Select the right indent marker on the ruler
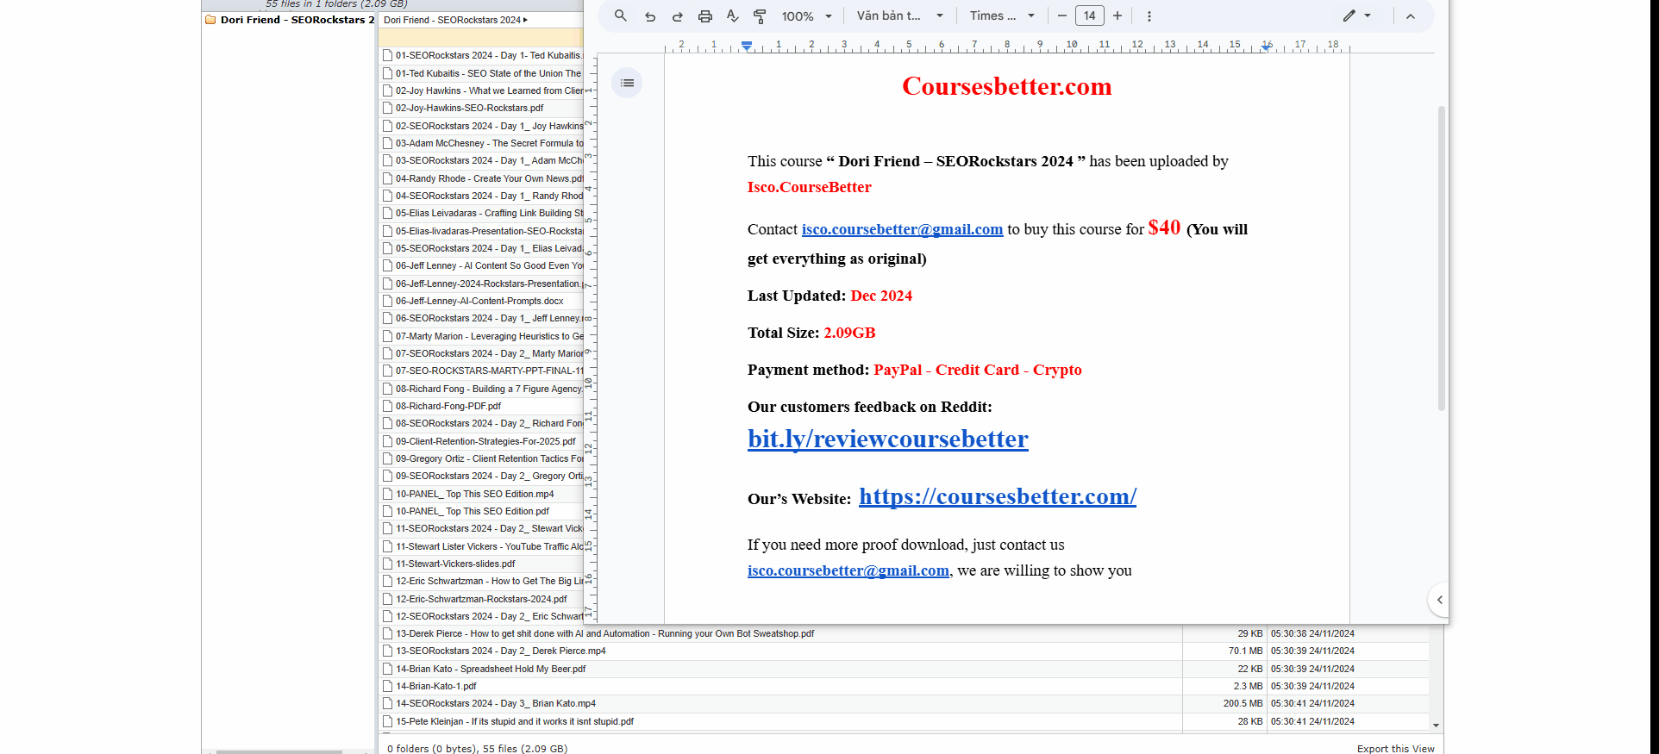The height and width of the screenshot is (754, 1659). coord(1266,48)
